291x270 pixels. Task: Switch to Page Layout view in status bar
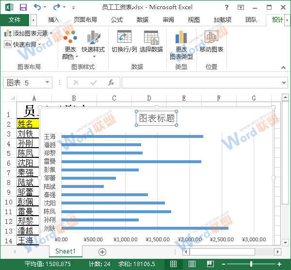pos(192,264)
